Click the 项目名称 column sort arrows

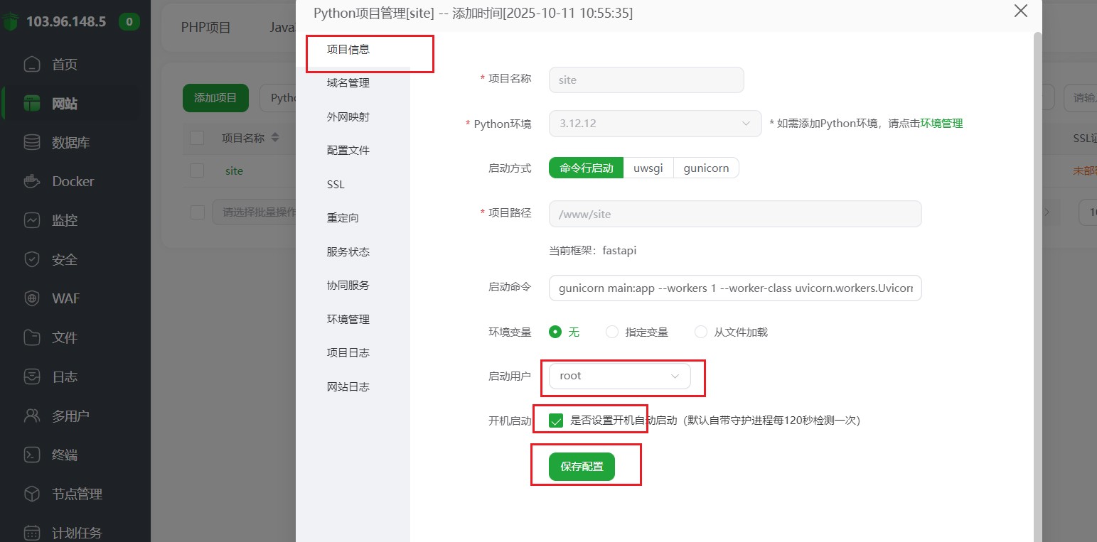pyautogui.click(x=275, y=138)
